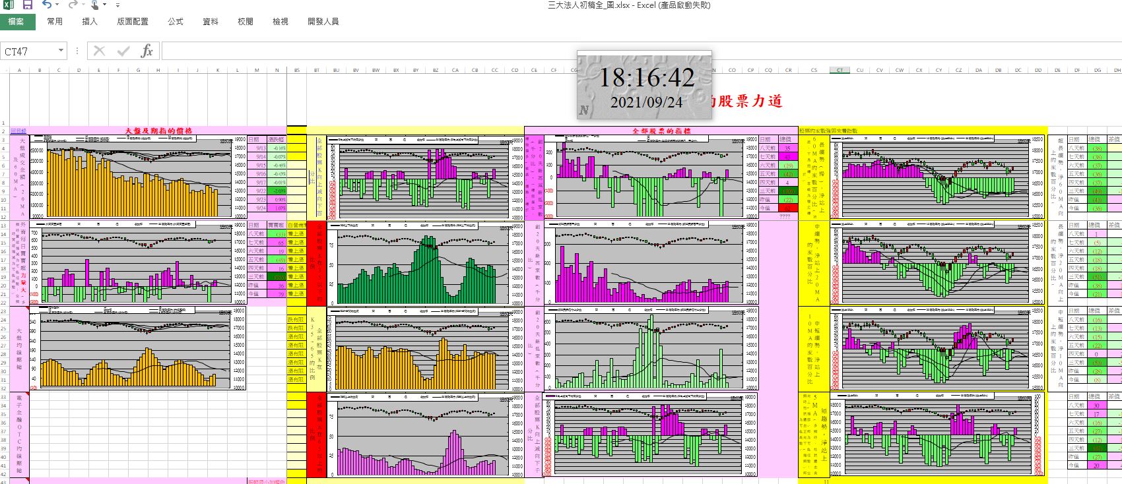Image resolution: width=1122 pixels, height=484 pixels.
Task: Switch to the 檢視 ribbon tab
Action: [280, 22]
